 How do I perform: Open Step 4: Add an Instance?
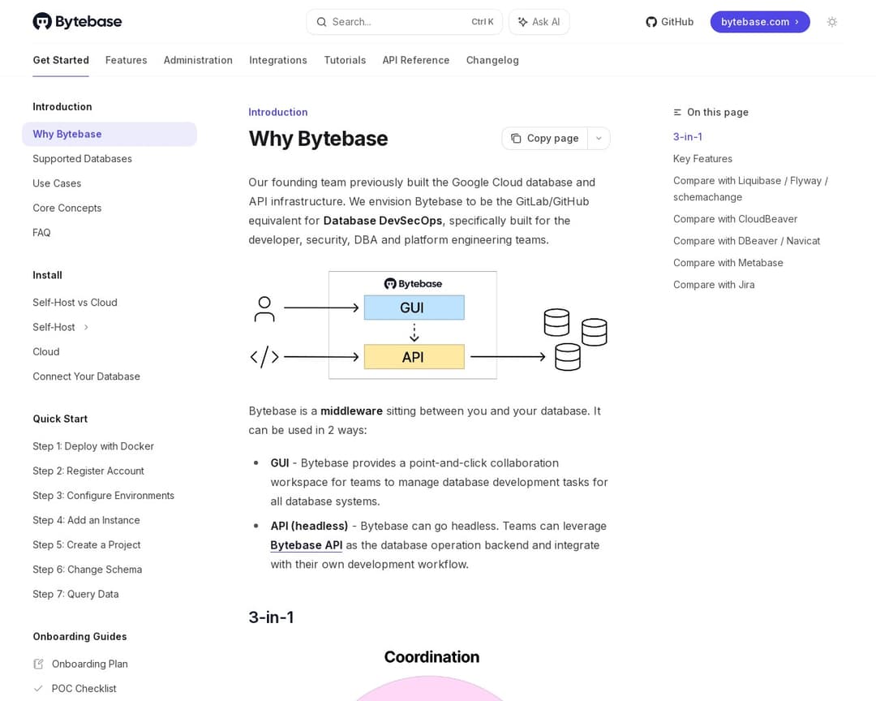tap(86, 520)
